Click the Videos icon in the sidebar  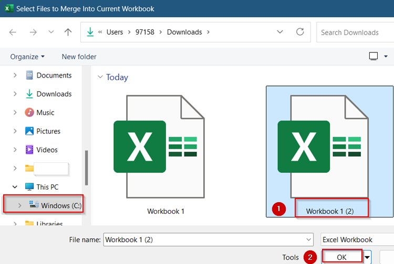[x=29, y=150]
